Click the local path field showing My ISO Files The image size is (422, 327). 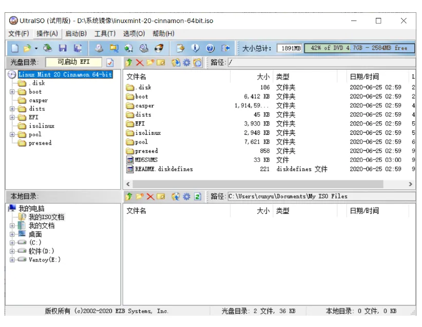[321, 196]
